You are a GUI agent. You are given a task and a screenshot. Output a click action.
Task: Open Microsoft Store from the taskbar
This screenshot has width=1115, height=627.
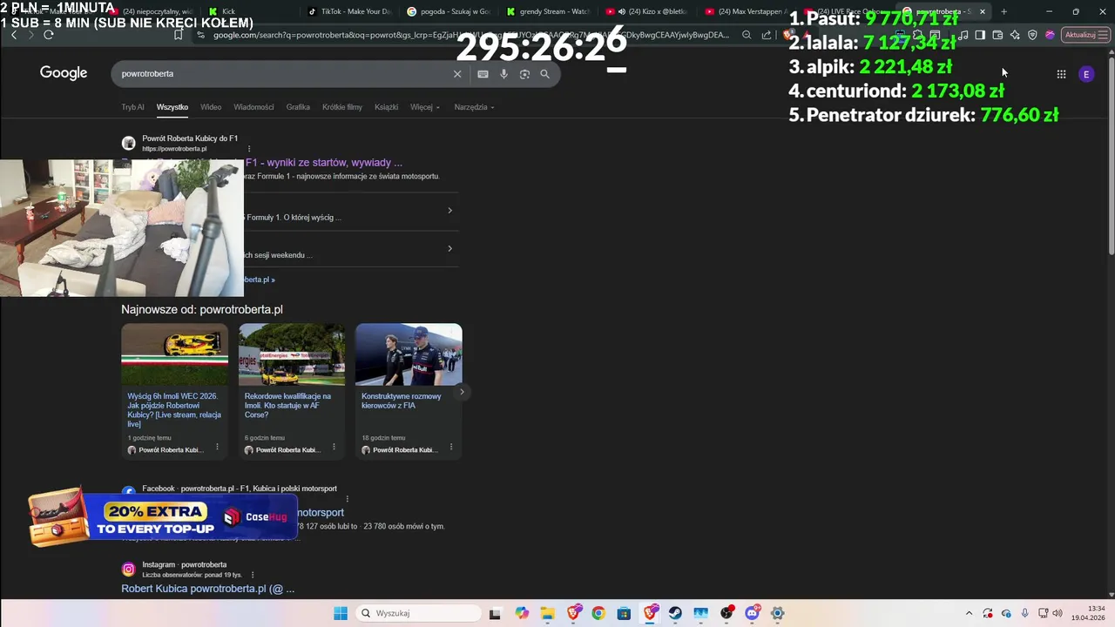(624, 613)
